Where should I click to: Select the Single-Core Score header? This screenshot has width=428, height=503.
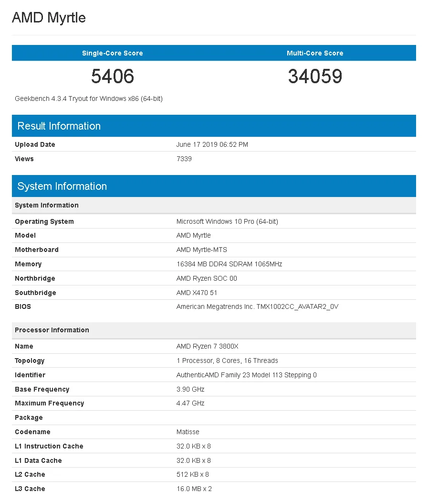pos(112,53)
